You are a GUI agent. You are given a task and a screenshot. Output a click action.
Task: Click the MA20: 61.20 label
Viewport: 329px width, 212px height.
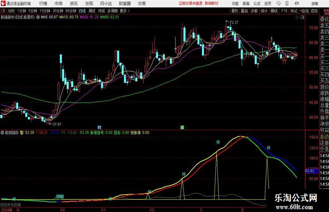[89, 17]
